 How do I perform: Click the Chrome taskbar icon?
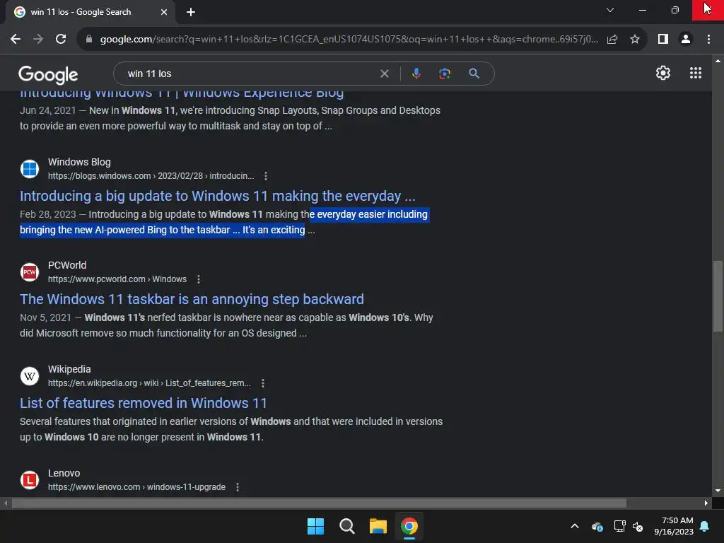pyautogui.click(x=409, y=526)
